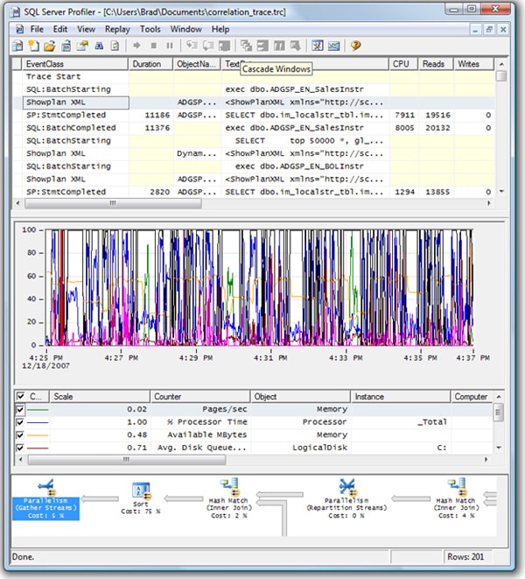The width and height of the screenshot is (525, 579).
Task: Open the Window menu
Action: pos(186,29)
